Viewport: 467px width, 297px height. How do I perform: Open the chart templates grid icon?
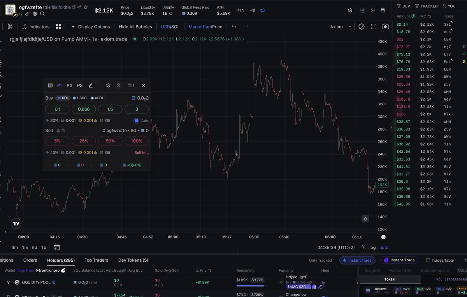point(58,26)
